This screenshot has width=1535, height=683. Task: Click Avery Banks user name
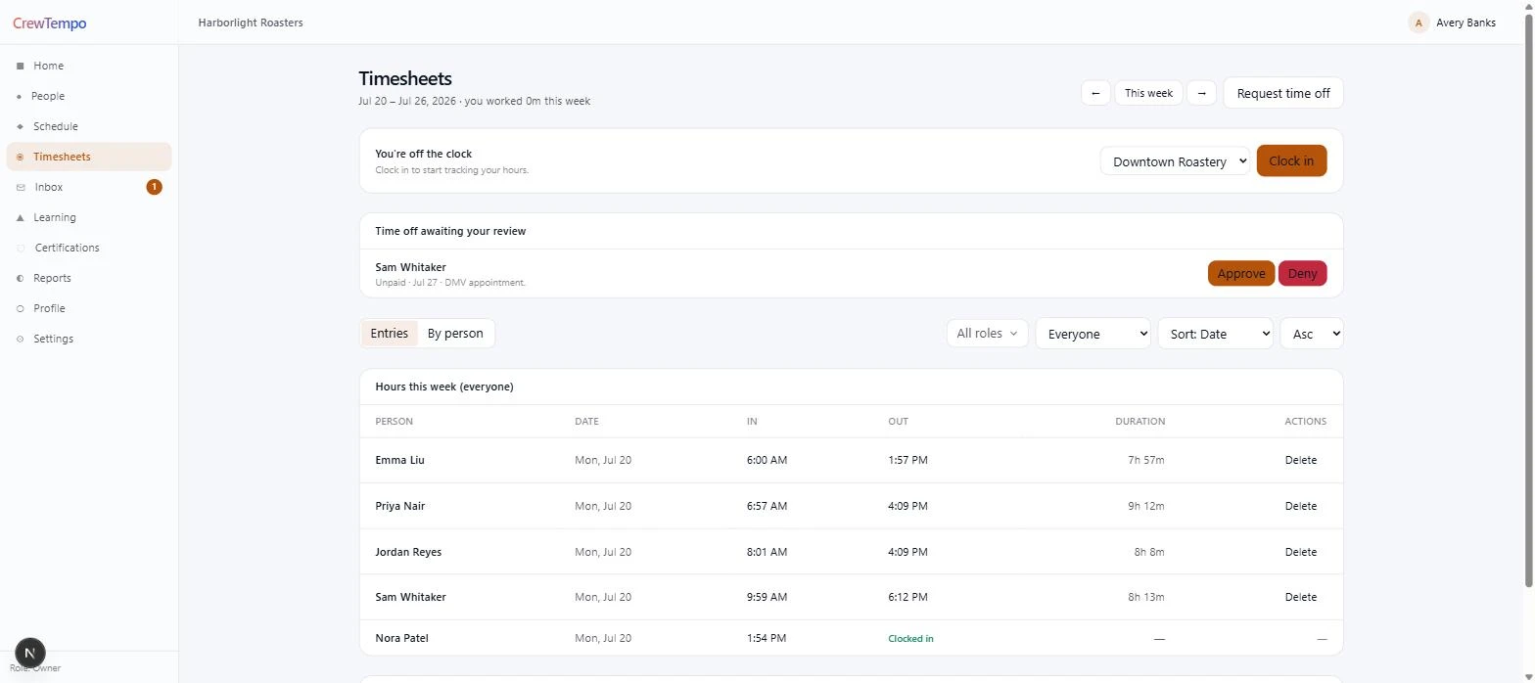point(1465,23)
